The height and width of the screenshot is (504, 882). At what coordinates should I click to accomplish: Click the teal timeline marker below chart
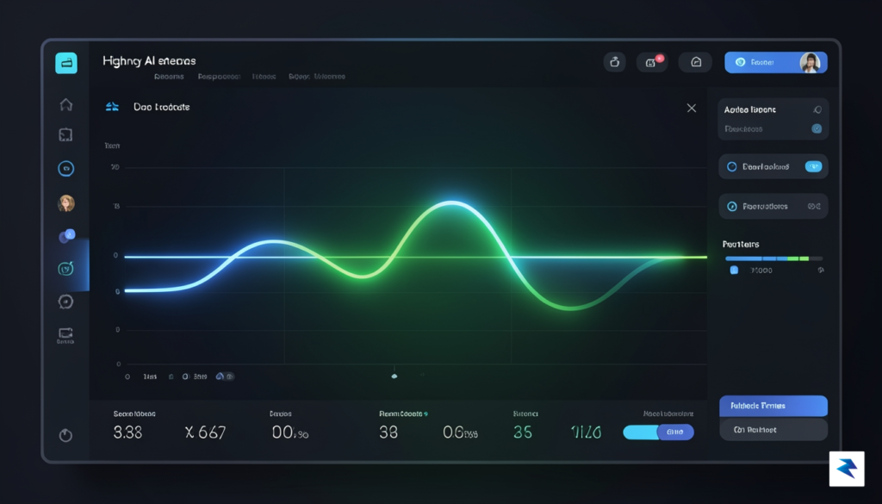(394, 376)
